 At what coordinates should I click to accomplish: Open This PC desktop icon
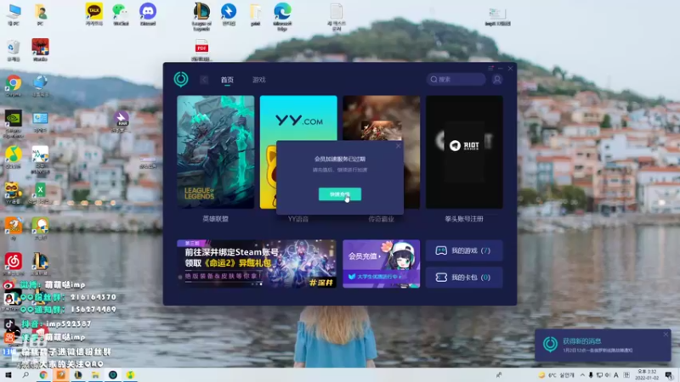(x=14, y=14)
